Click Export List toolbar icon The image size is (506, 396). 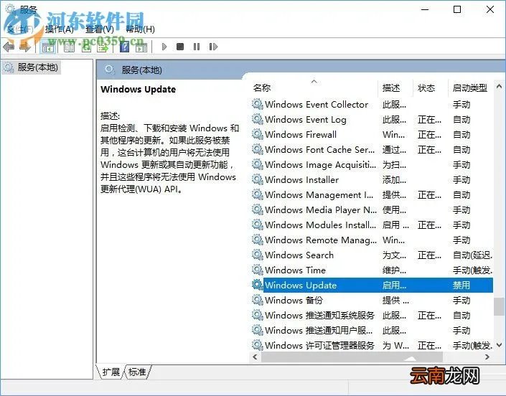click(x=103, y=47)
